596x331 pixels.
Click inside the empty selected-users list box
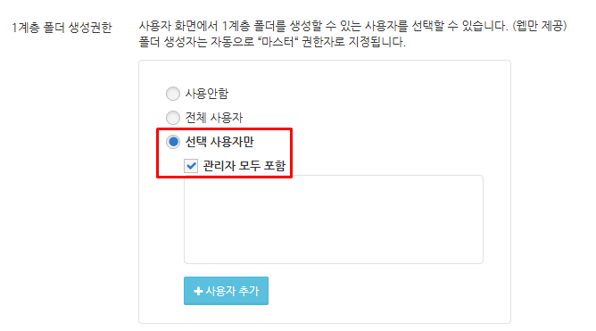pyautogui.click(x=334, y=219)
